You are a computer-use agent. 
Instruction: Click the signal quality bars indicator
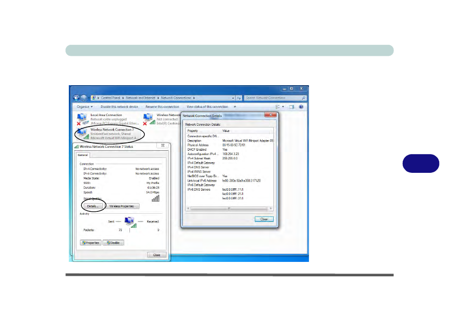click(155, 199)
